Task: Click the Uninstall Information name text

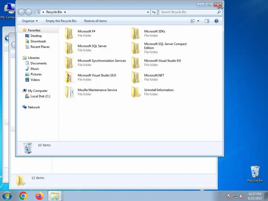Action: [159, 90]
